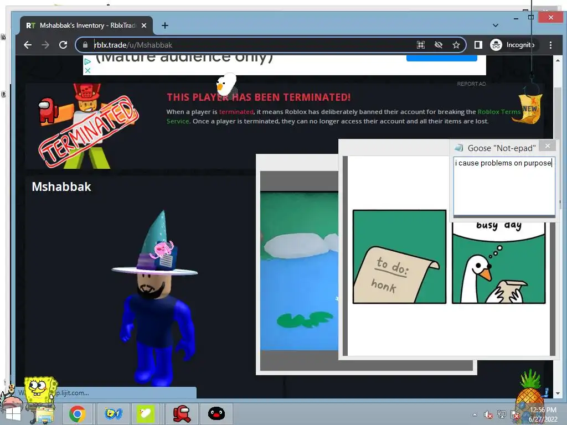Click the forward navigation arrow
This screenshot has height=425, width=567.
click(x=45, y=45)
